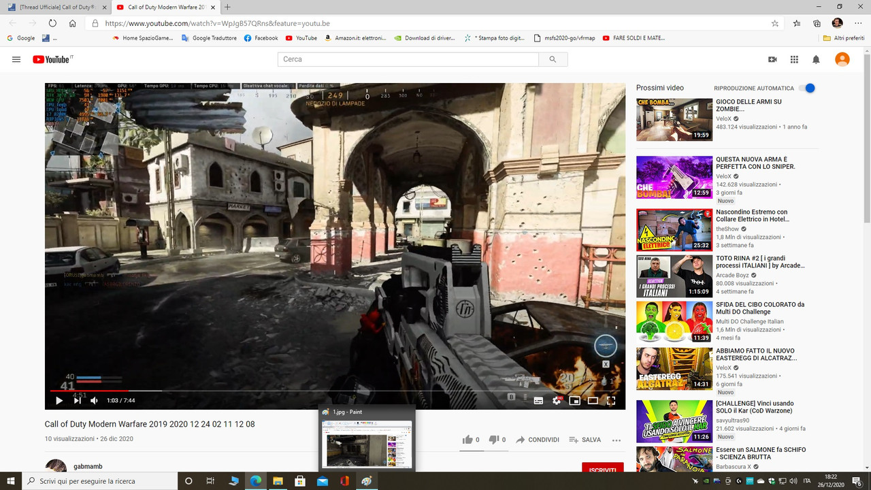Expand Altri preferiti folder

tap(844, 38)
